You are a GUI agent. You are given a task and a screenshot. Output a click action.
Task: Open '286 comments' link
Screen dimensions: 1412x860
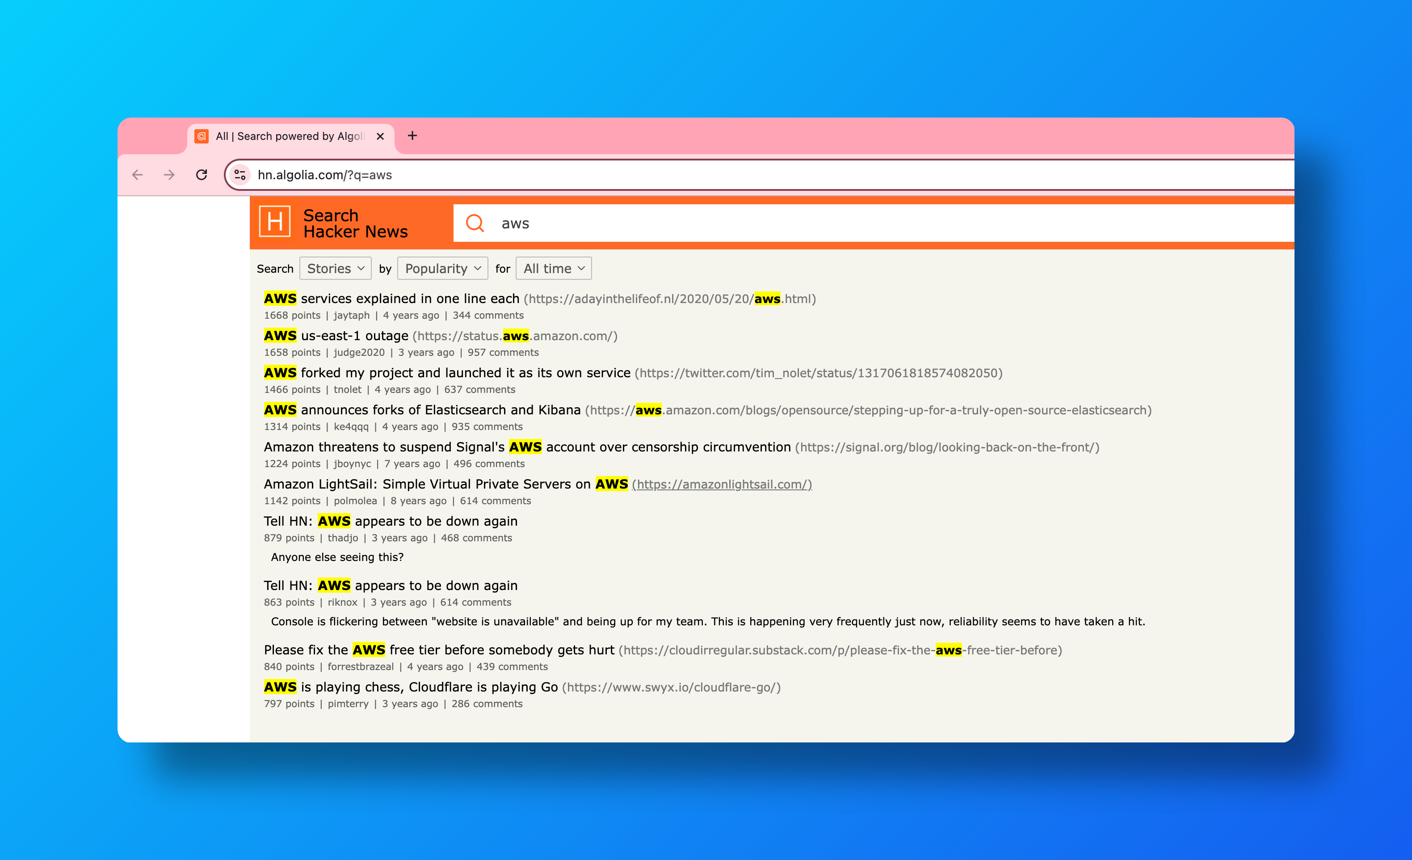pos(487,704)
